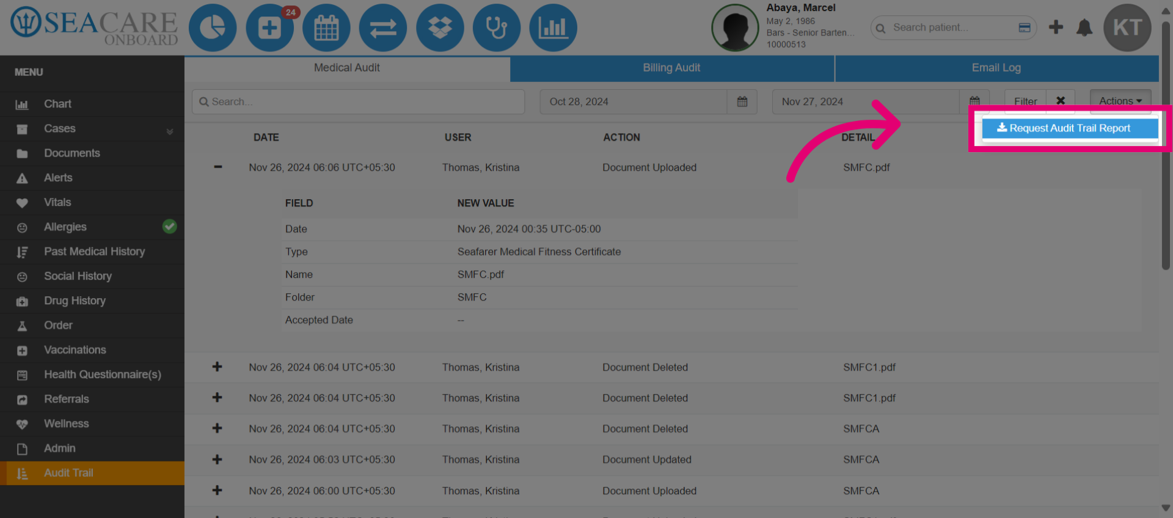Screen dimensions: 1173x518
Task: Collapse the 06:06 Document Uploaded row
Action: [217, 167]
